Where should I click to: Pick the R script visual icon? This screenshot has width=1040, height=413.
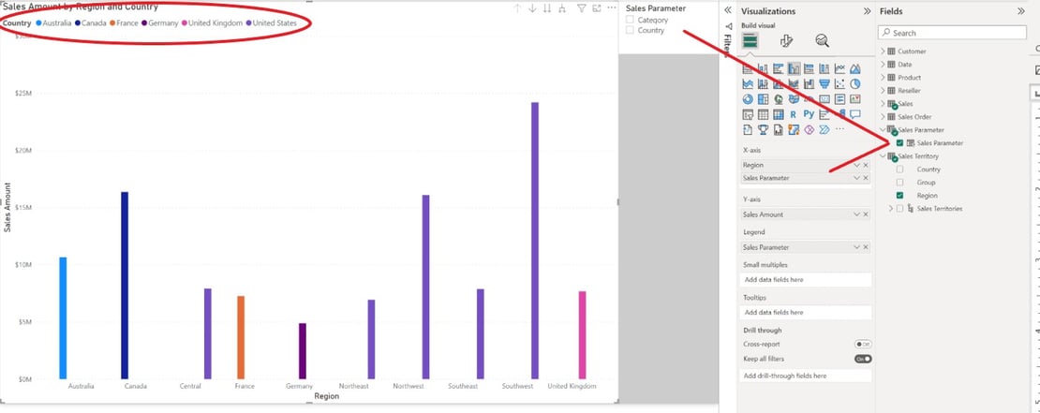(x=793, y=114)
